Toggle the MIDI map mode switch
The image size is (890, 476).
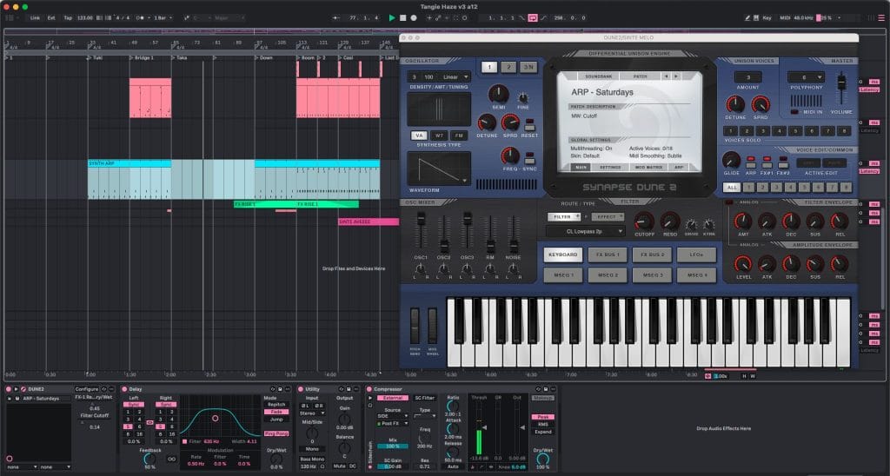click(785, 17)
